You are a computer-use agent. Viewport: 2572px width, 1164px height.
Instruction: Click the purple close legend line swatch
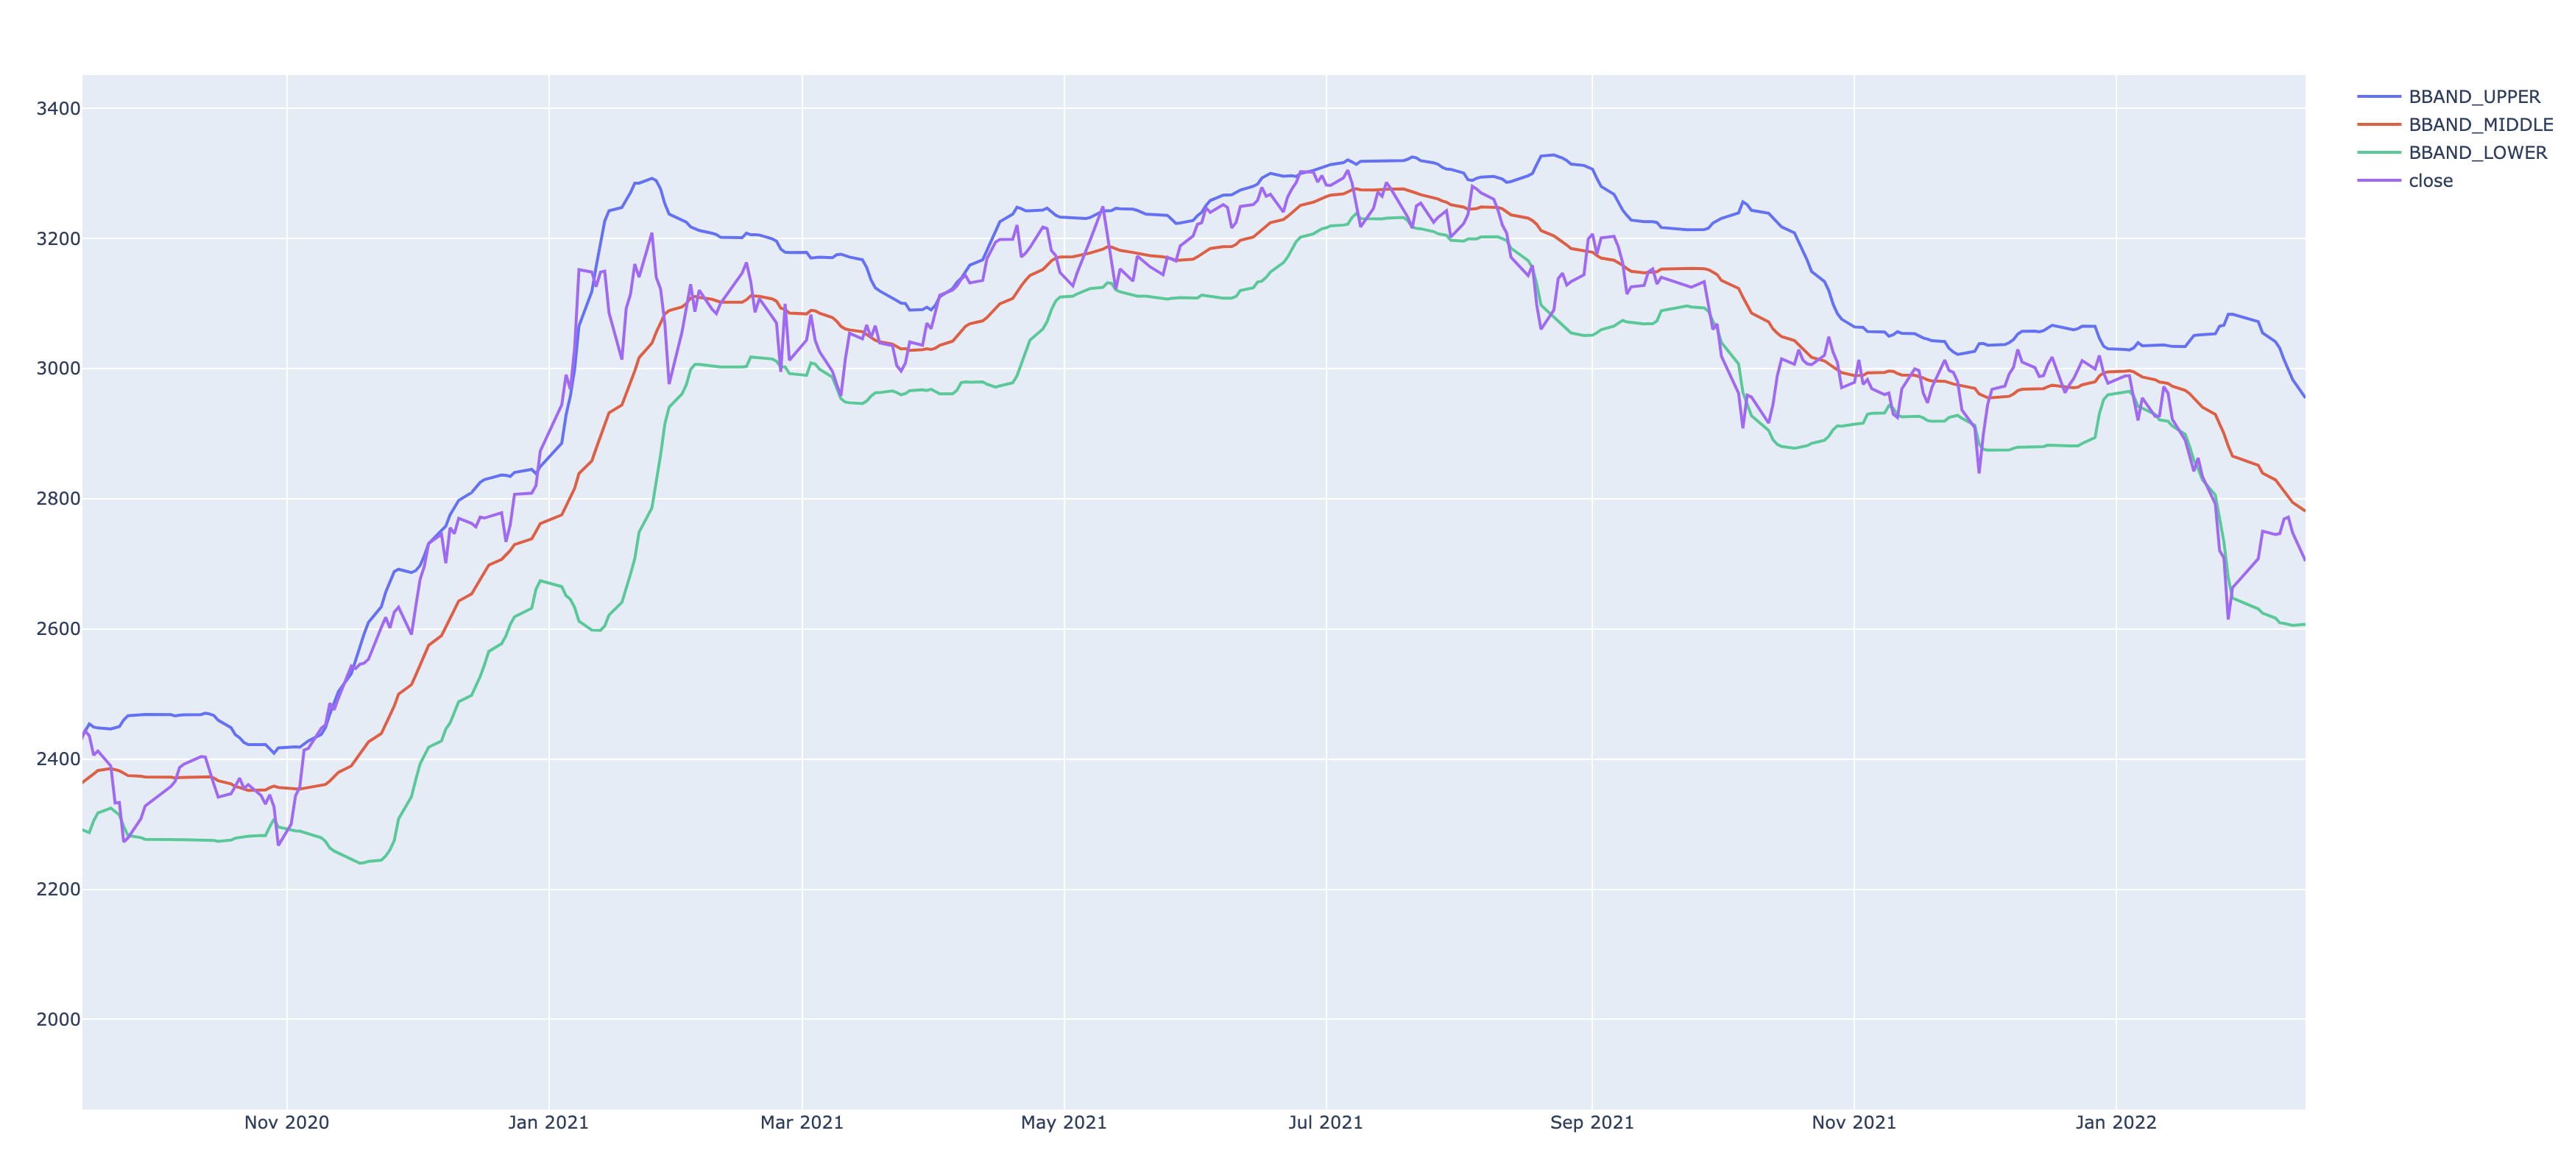coord(2378,181)
